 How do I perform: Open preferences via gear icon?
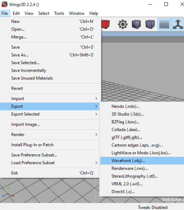click(123, 24)
